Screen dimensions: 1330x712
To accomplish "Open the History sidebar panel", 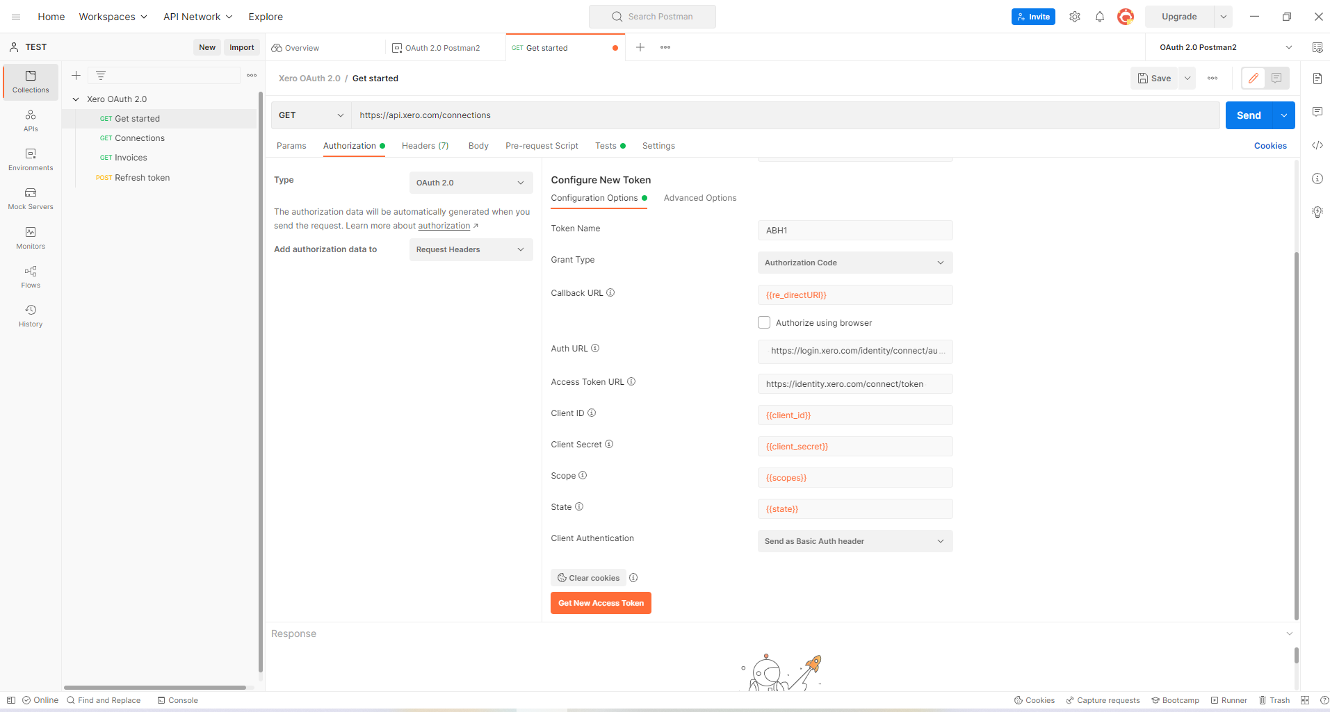I will (x=31, y=316).
